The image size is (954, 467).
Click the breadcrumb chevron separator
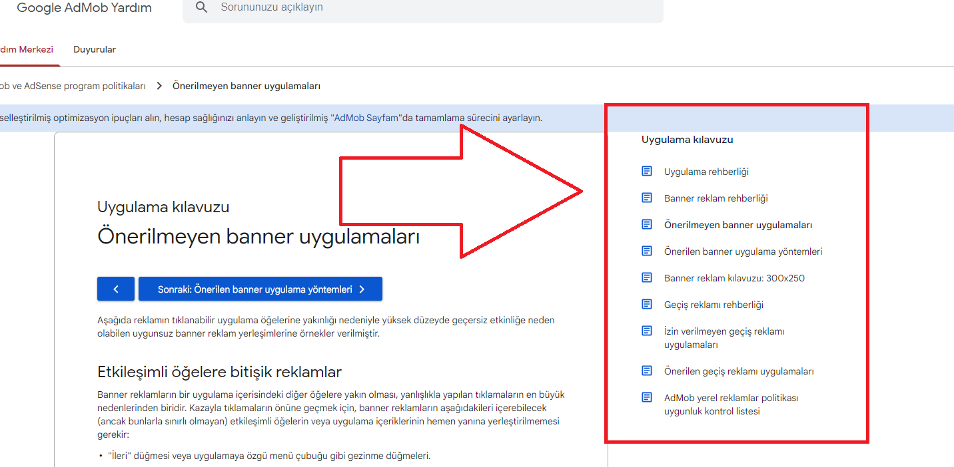click(x=159, y=86)
